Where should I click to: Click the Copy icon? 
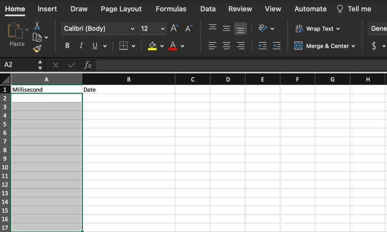(x=37, y=37)
